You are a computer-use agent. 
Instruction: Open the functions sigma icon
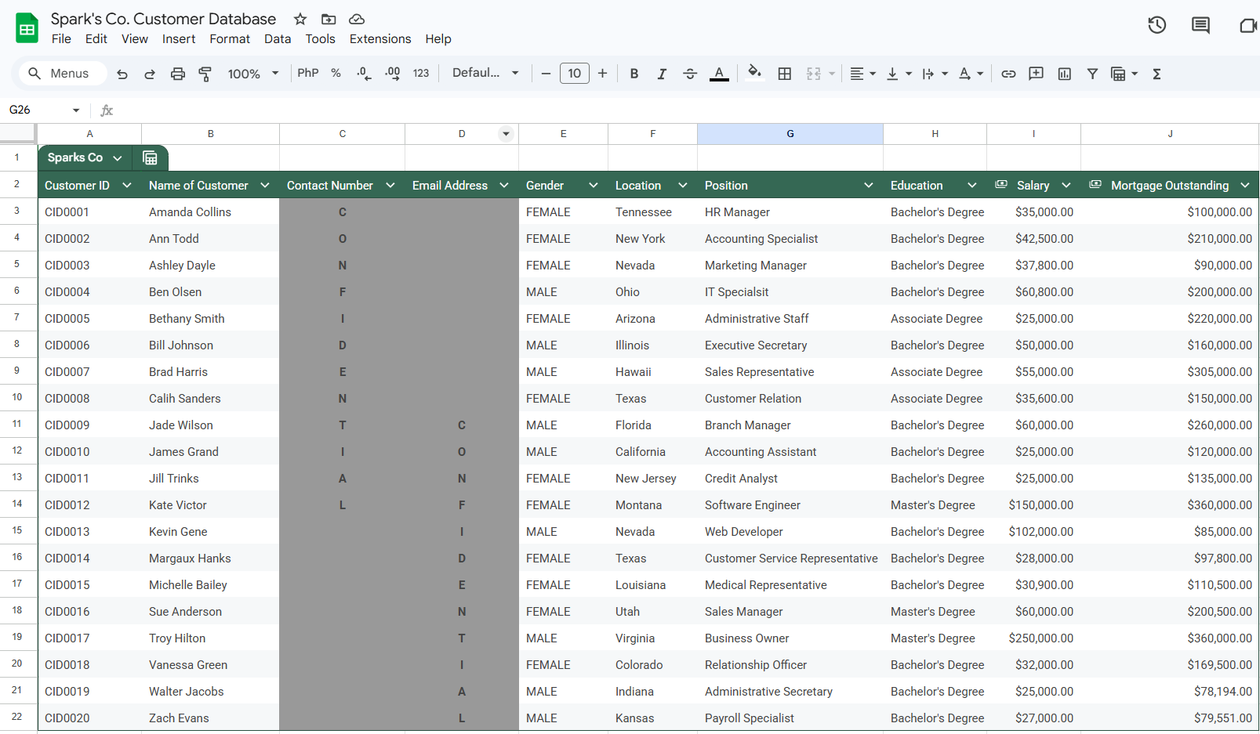(1157, 74)
